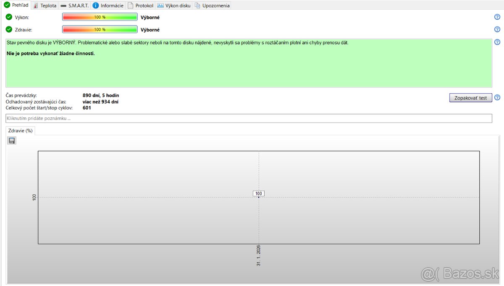Click 'Nie je potreba vykonať žiadne činnosti.' text
Image resolution: width=504 pixels, height=286 pixels.
click(51, 54)
